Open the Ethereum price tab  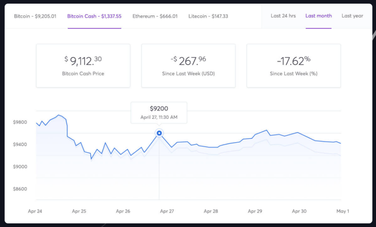155,16
